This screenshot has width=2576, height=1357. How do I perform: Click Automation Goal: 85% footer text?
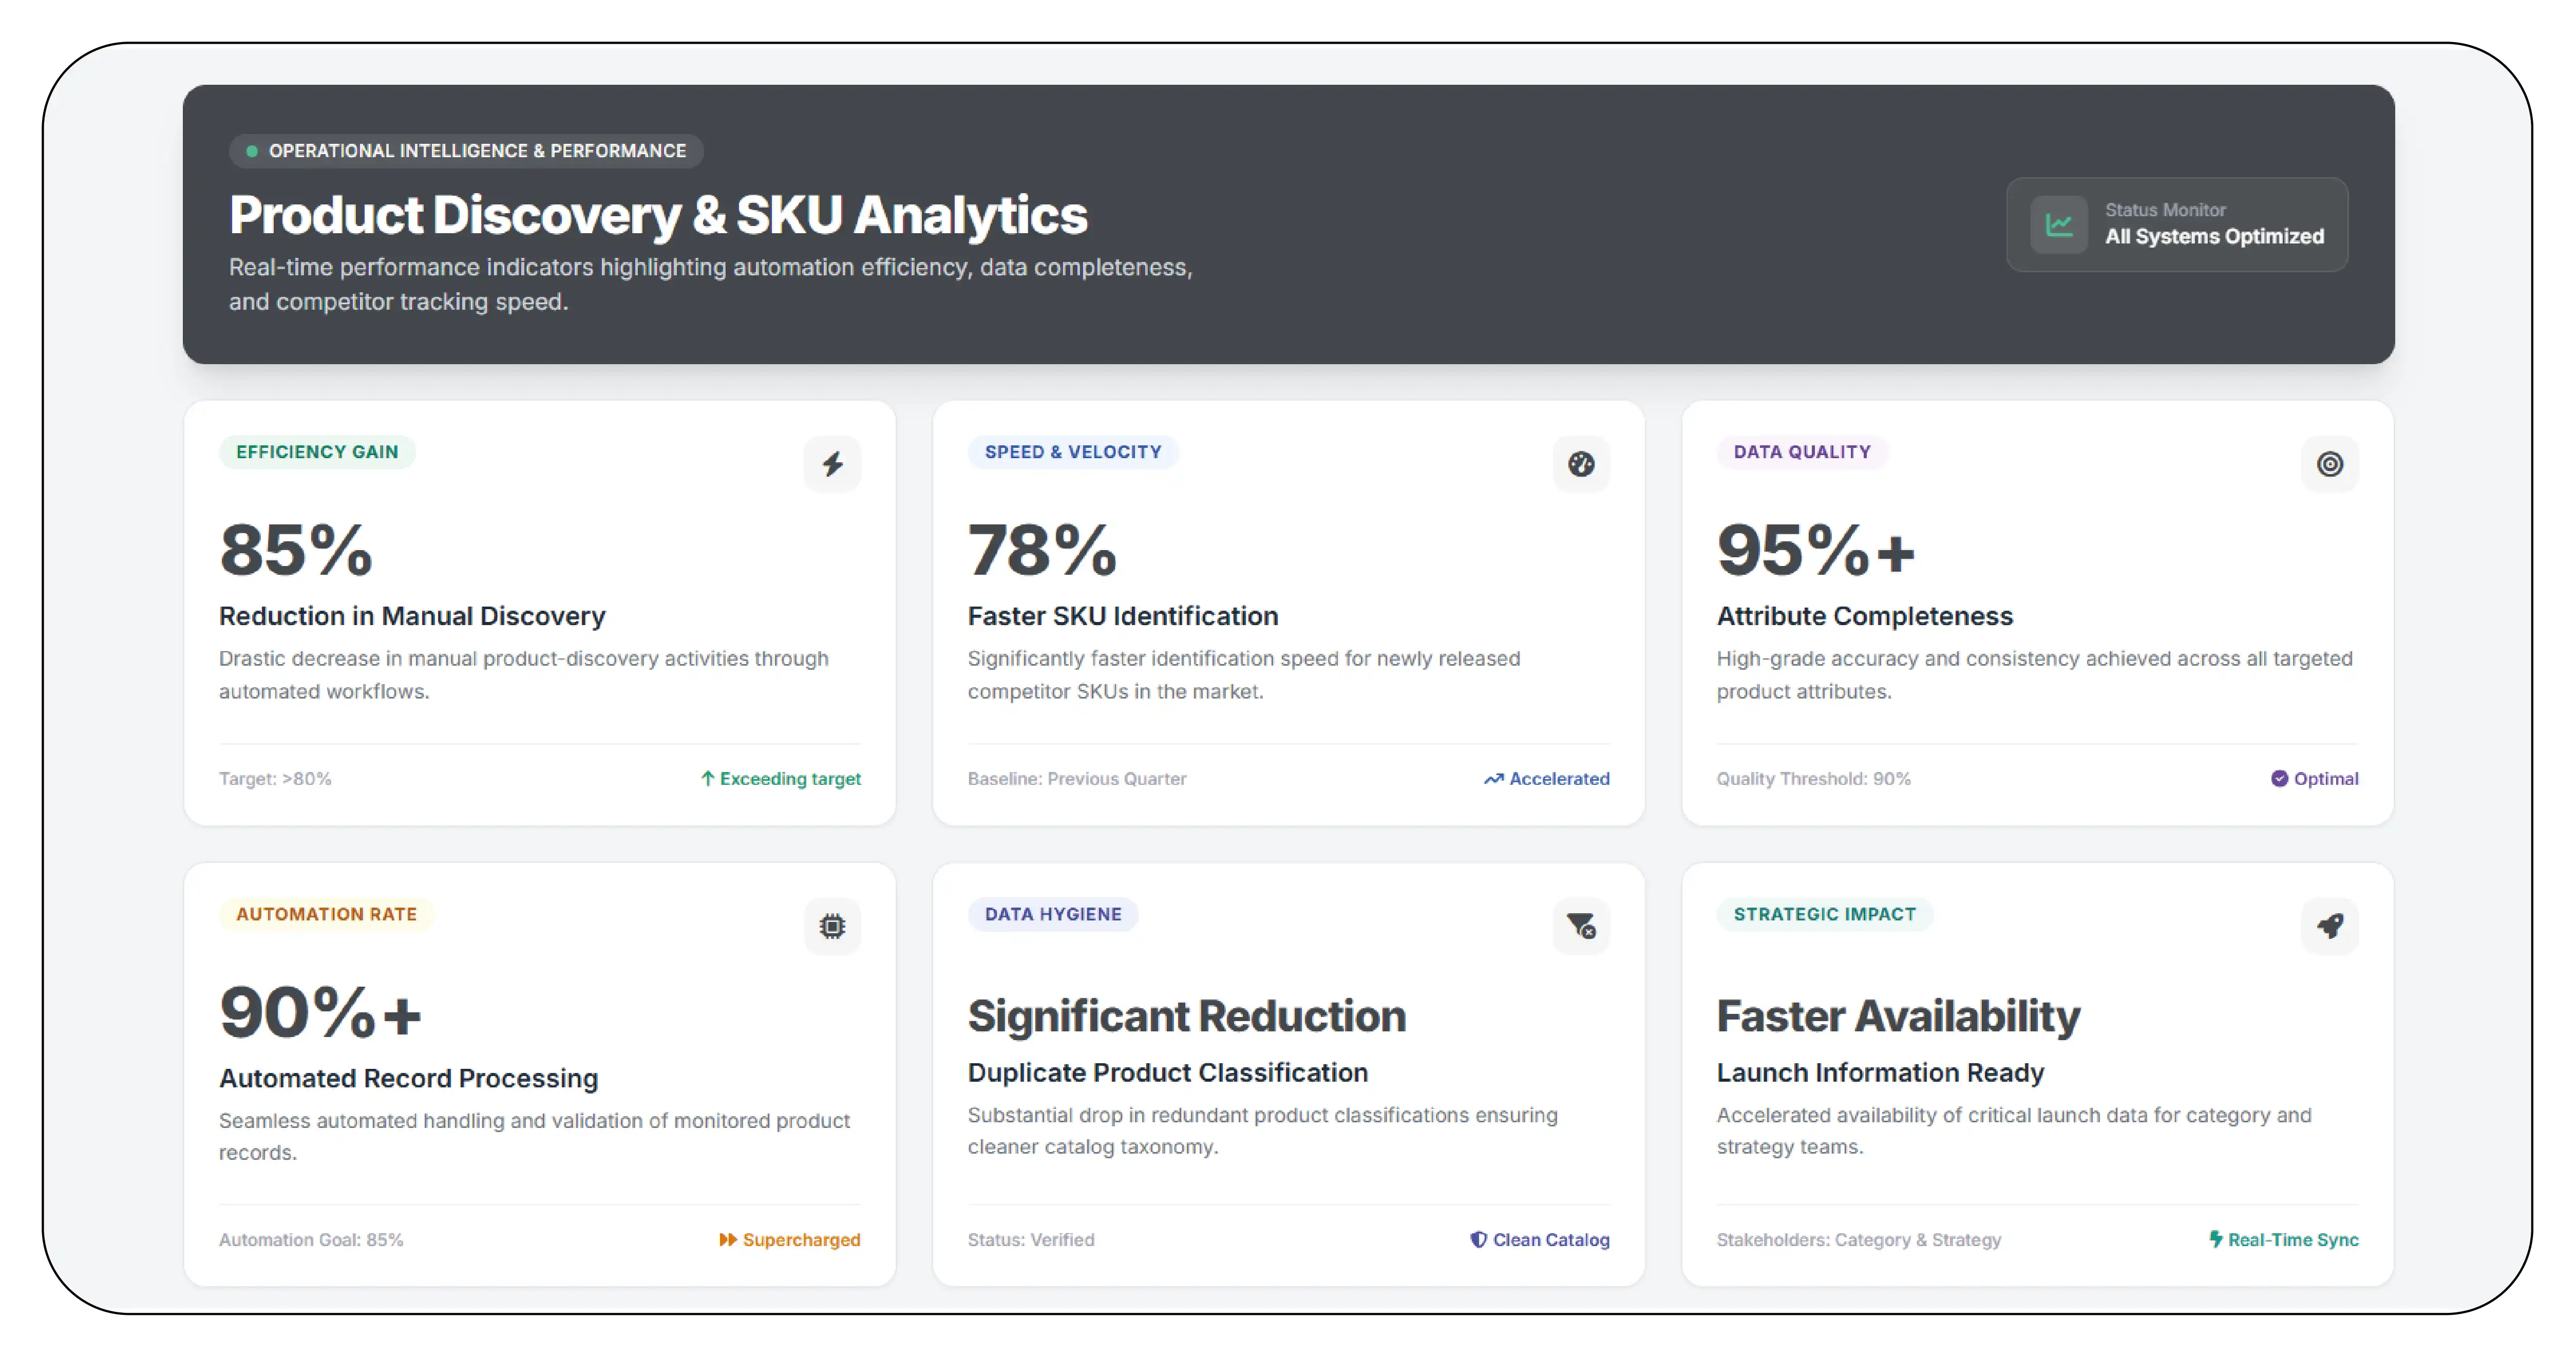coord(311,1240)
